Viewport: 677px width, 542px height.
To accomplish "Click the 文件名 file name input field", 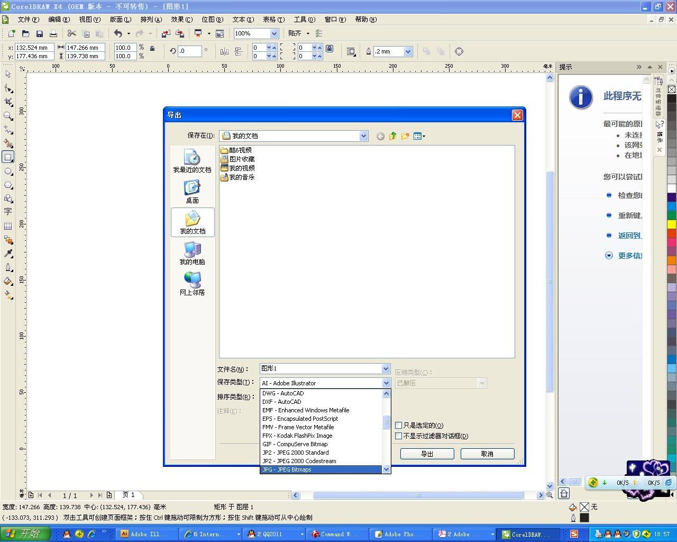I will click(321, 368).
